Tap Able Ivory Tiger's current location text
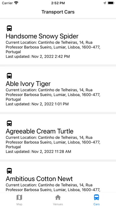The width and height of the screenshot is (116, 206). point(53,95)
